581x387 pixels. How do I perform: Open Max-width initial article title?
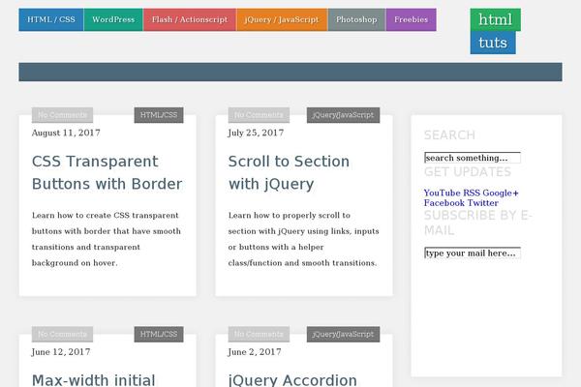[93, 380]
